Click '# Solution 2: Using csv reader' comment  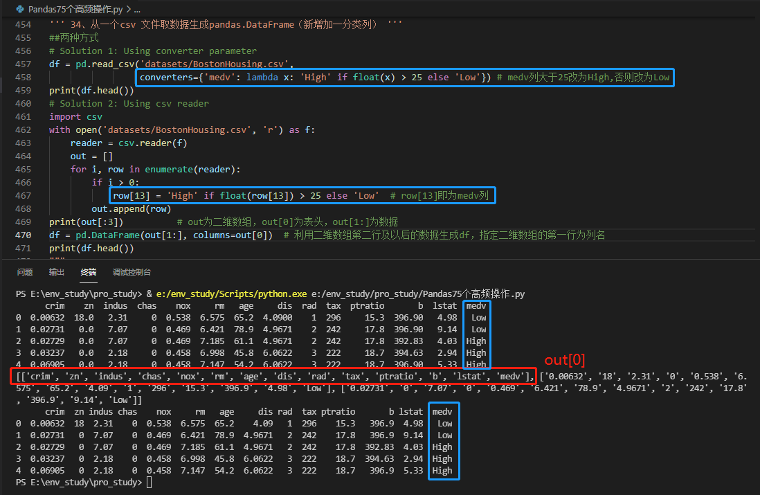click(129, 103)
